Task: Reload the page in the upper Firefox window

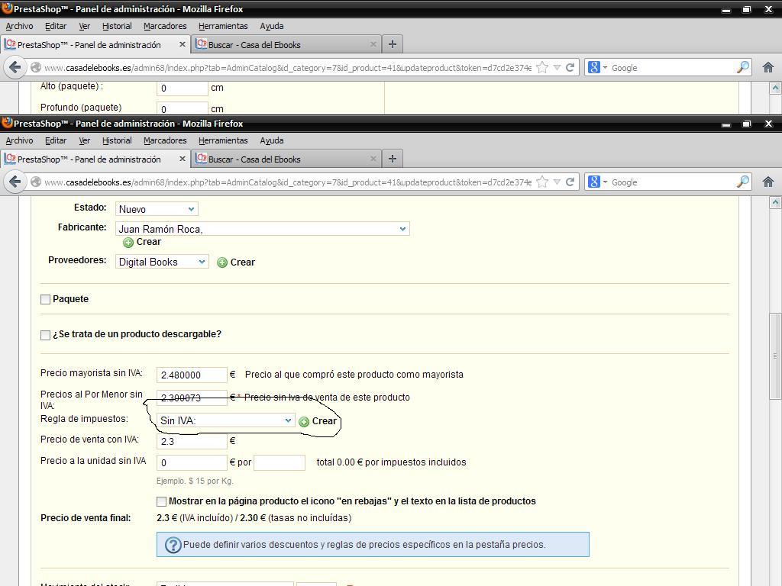Action: click(570, 67)
